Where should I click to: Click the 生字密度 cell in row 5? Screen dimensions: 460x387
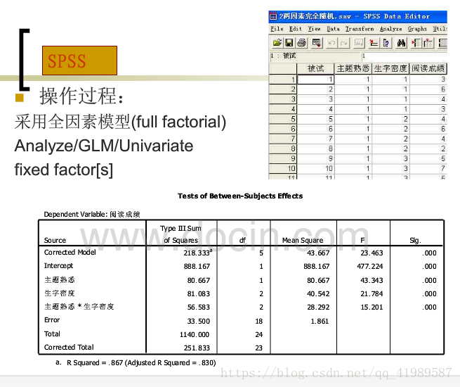point(390,119)
